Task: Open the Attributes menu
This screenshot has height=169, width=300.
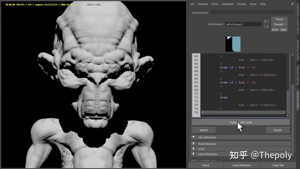Action: coord(228,4)
